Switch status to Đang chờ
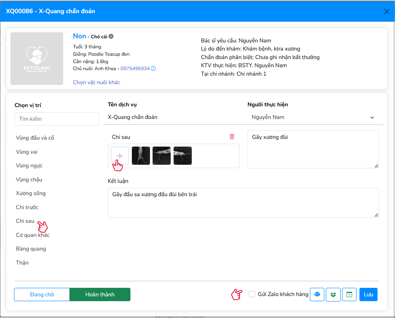Screen dimensions: 395x318 click(x=42, y=294)
